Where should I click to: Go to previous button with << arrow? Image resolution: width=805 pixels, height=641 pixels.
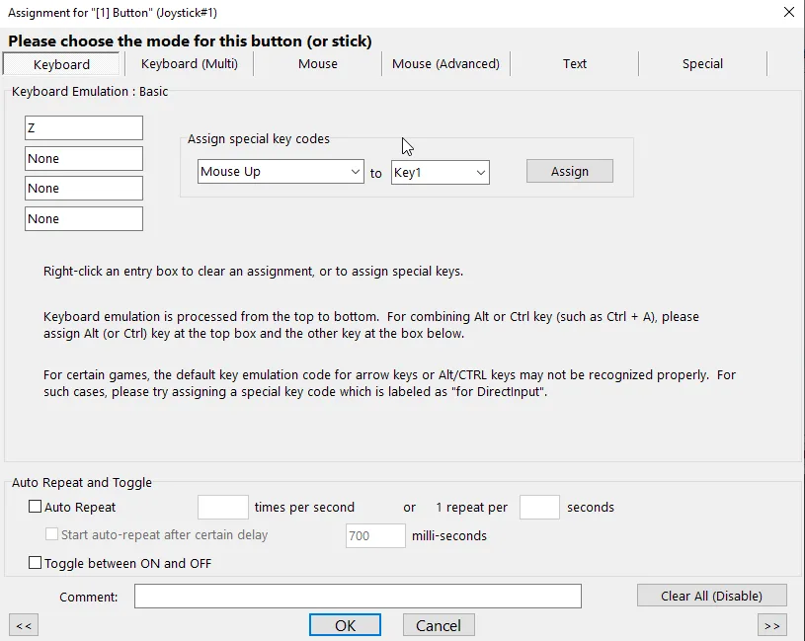[x=24, y=625]
